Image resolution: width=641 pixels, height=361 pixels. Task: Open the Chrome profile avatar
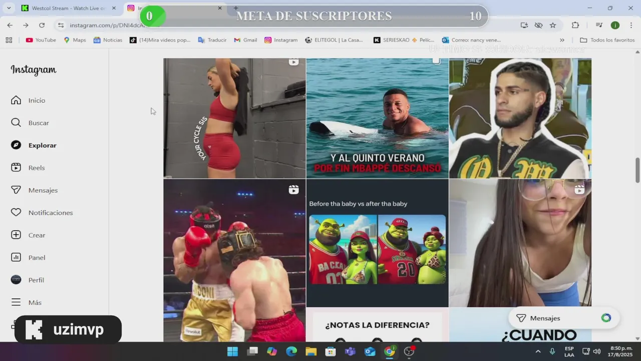615,25
